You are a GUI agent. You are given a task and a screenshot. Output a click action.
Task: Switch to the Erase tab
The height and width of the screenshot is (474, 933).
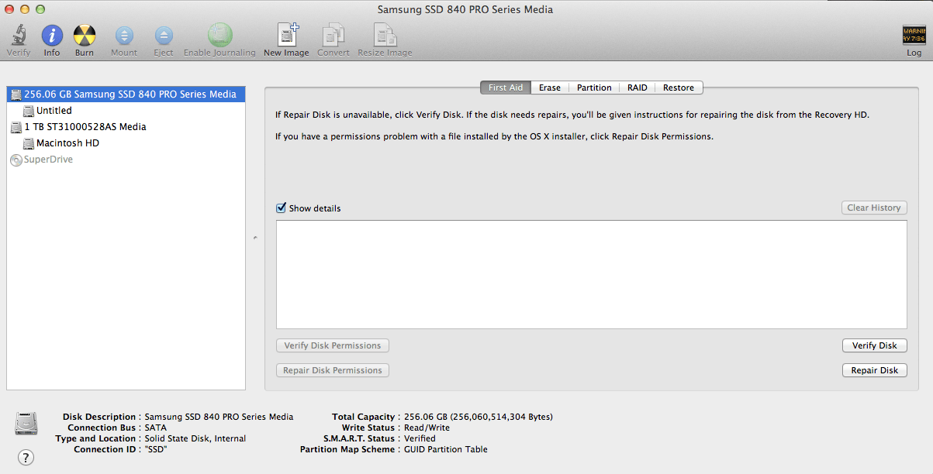click(550, 88)
